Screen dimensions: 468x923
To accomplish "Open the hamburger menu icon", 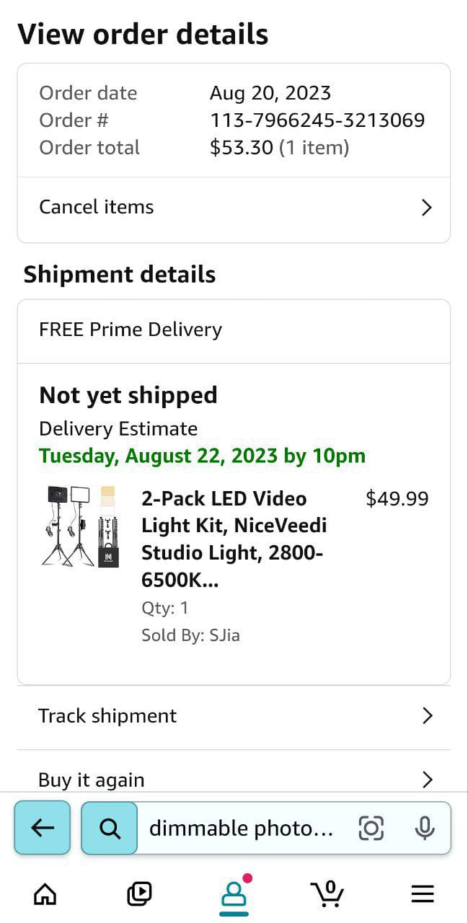I will pyautogui.click(x=423, y=894).
